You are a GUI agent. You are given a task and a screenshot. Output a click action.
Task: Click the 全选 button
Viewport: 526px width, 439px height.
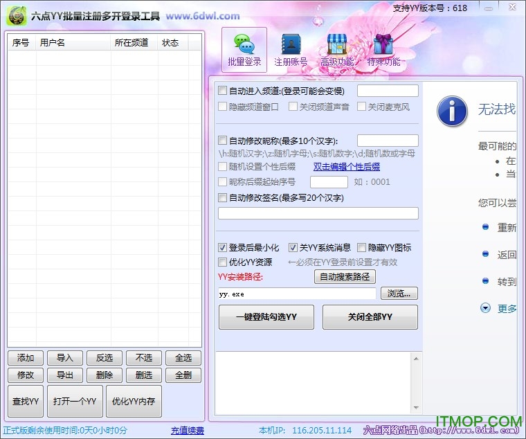tap(183, 358)
